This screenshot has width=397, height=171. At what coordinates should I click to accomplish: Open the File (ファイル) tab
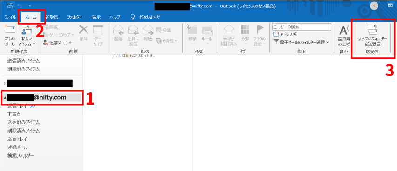[x=10, y=17]
